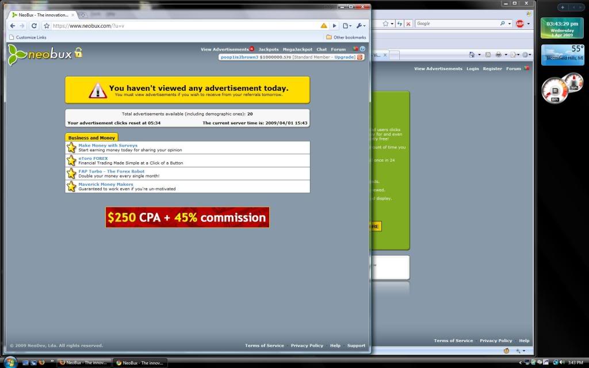This screenshot has height=368, width=589.
Task: Click Chrome's Go arrow button
Action: [334, 26]
